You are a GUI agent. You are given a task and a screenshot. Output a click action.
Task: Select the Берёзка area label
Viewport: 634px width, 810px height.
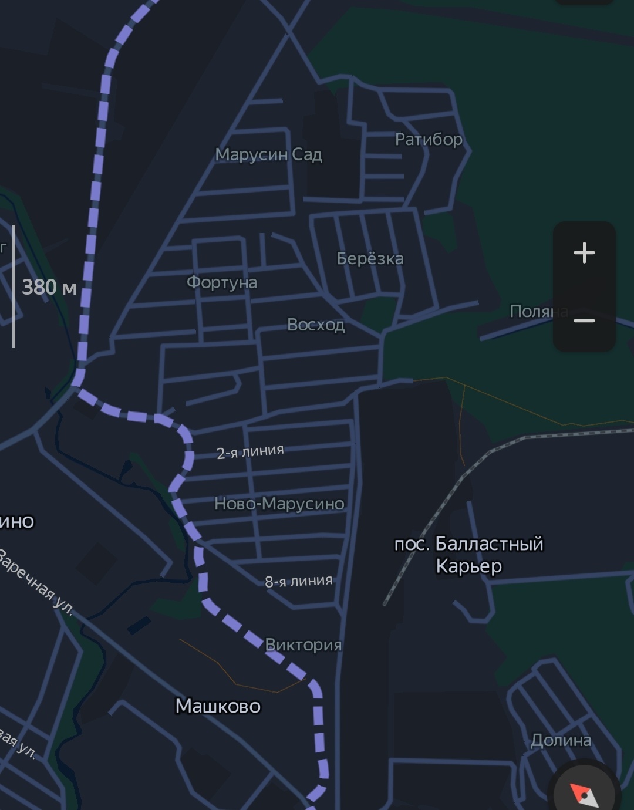pos(370,258)
